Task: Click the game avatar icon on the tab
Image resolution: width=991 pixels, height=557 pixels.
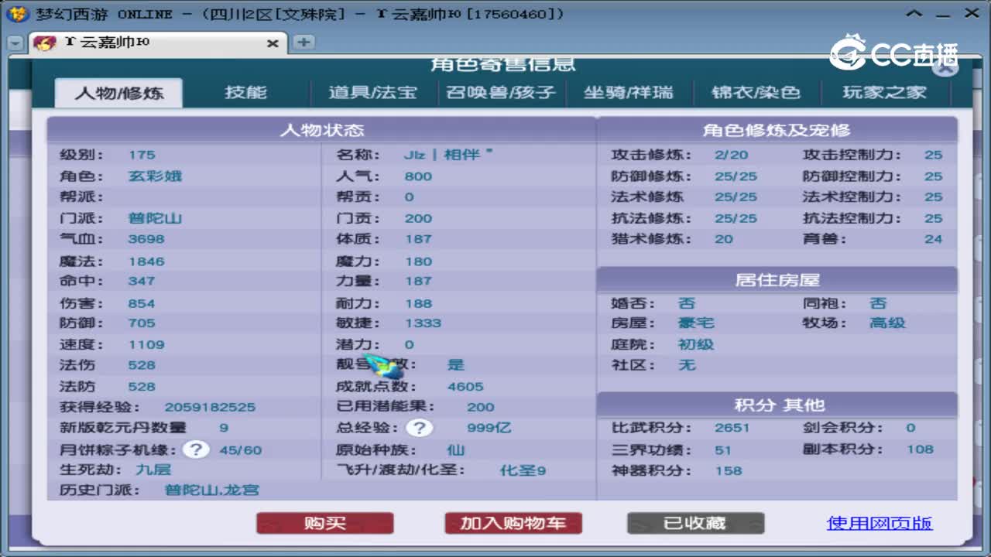Action: point(45,43)
